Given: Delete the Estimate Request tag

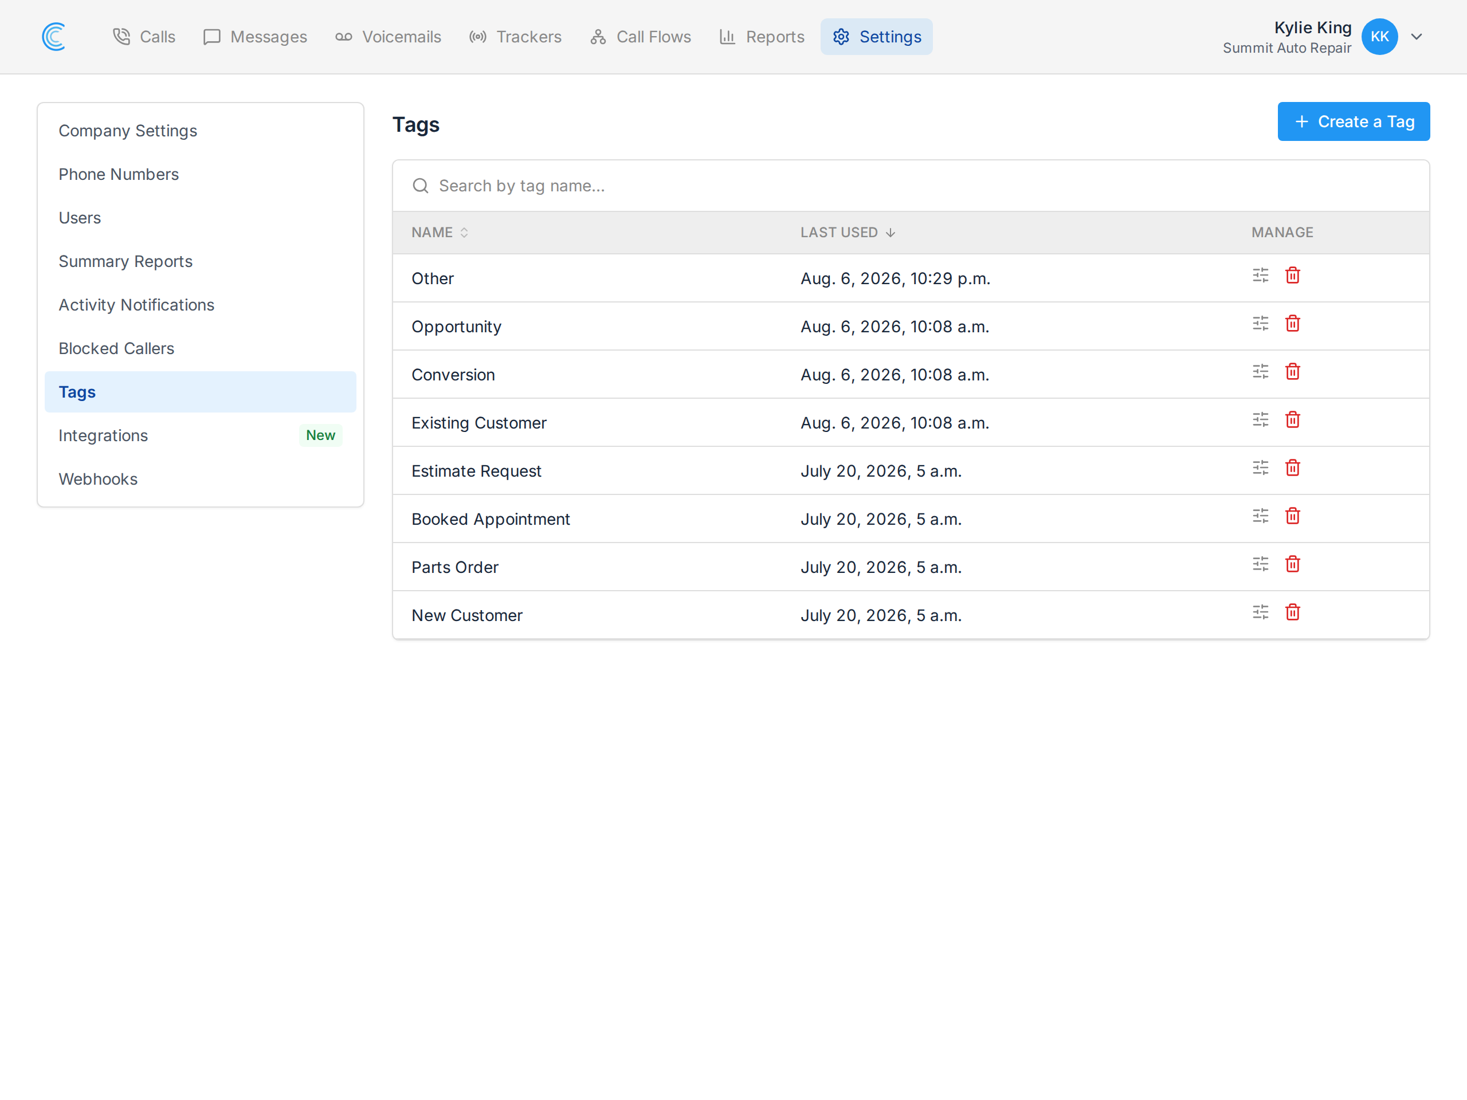Looking at the screenshot, I should pos(1293,468).
